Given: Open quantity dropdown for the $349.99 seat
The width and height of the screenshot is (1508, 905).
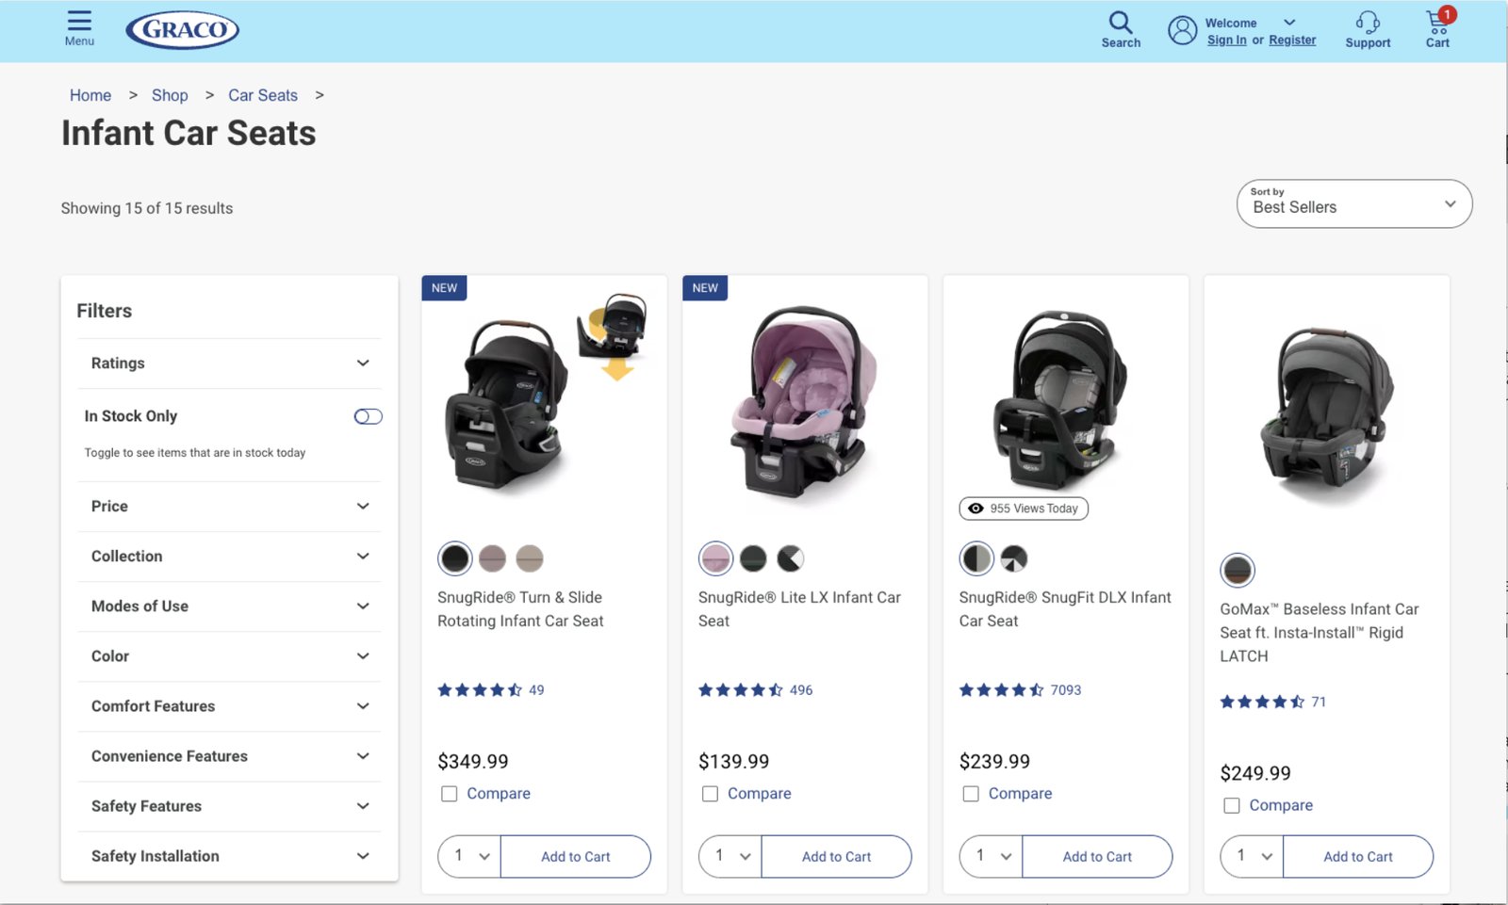Looking at the screenshot, I should 470,856.
